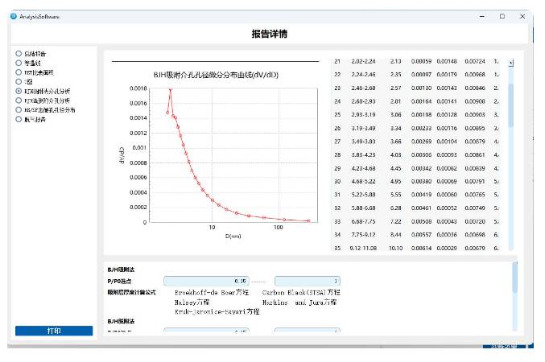
Task: Click table cell 2.57 in row 23
Action: tap(395, 88)
